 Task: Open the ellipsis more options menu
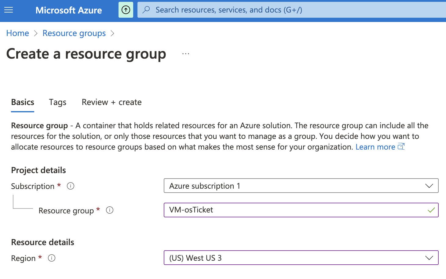click(186, 54)
